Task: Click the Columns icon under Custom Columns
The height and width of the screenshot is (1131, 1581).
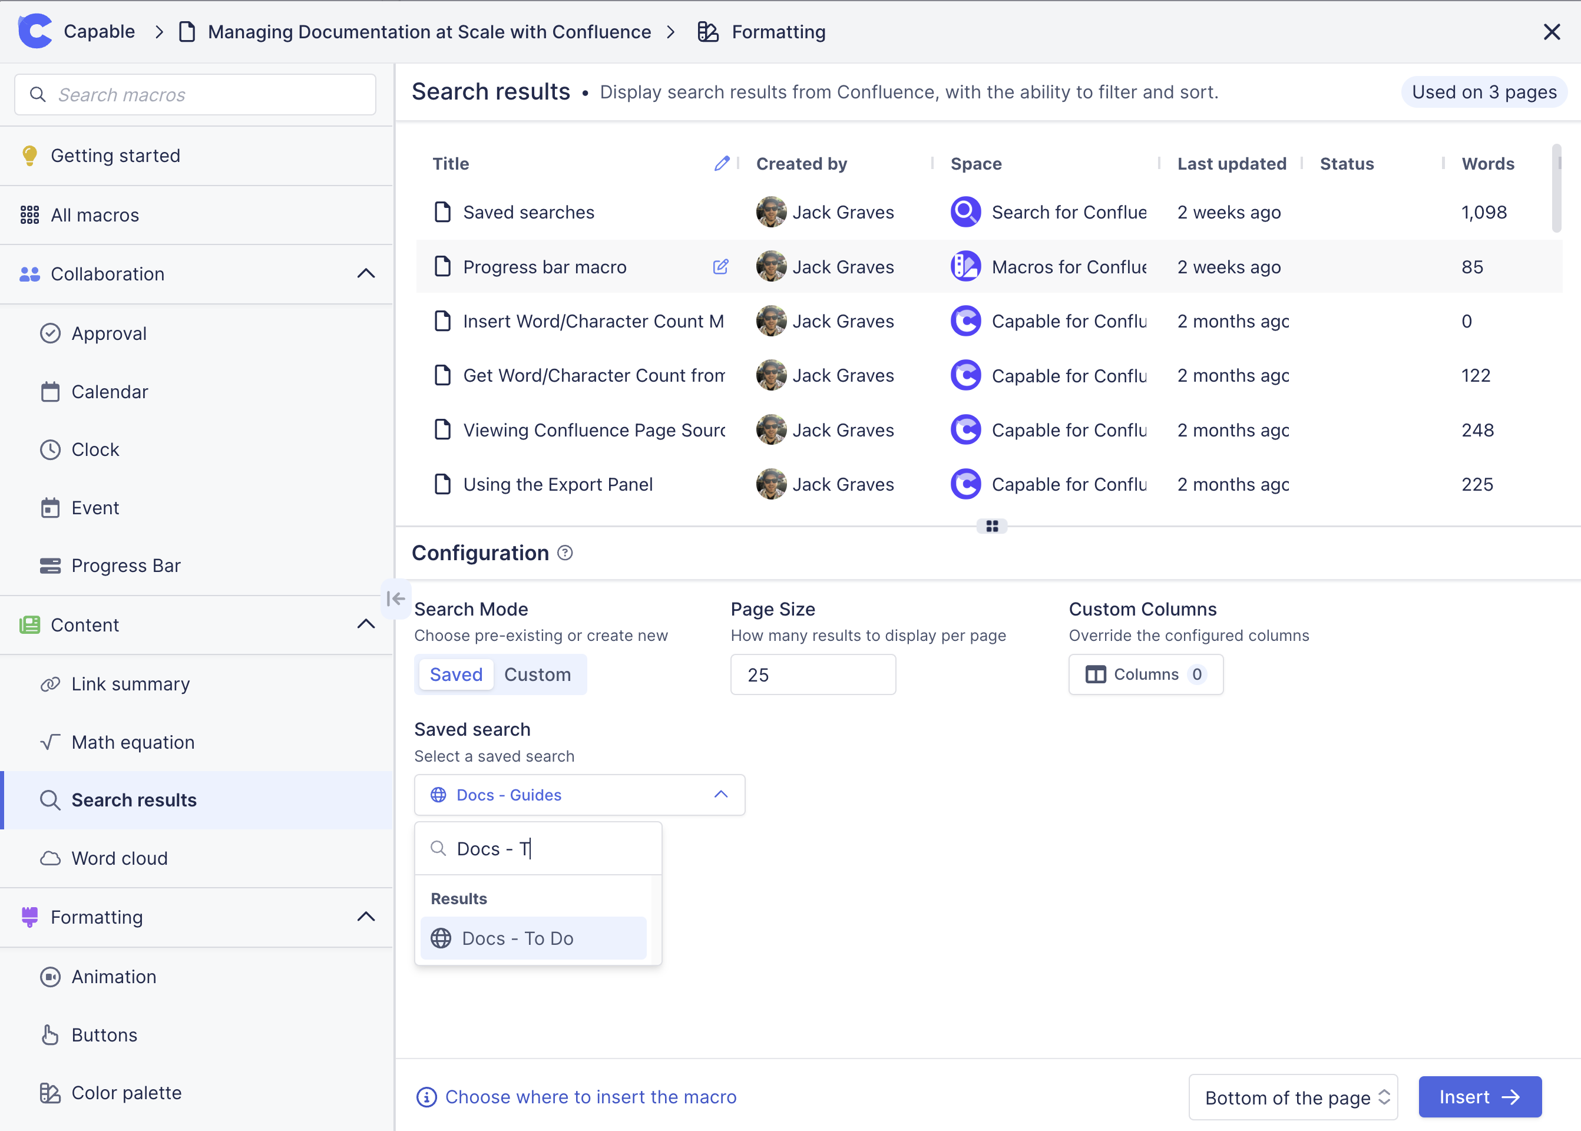Action: click(x=1096, y=674)
